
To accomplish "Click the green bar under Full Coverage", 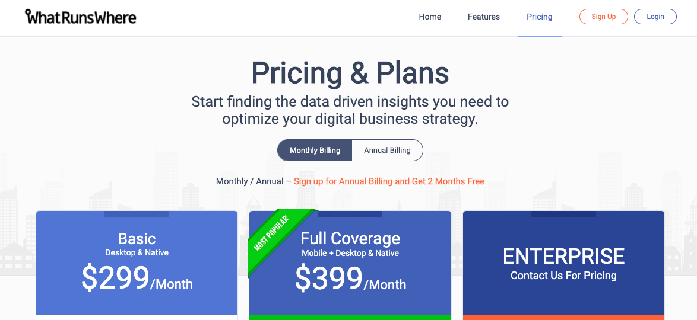I will click(350, 318).
